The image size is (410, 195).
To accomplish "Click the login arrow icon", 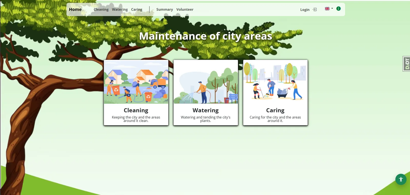I will [315, 9].
